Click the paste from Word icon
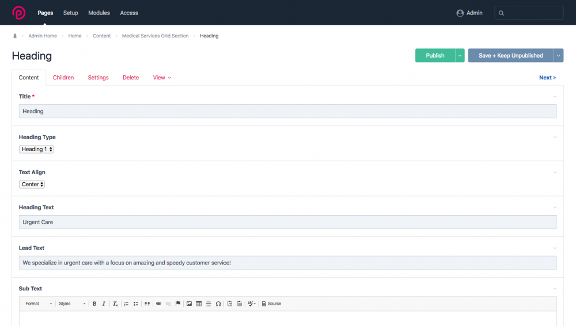Screen dimensions: 576x326 click(240, 304)
